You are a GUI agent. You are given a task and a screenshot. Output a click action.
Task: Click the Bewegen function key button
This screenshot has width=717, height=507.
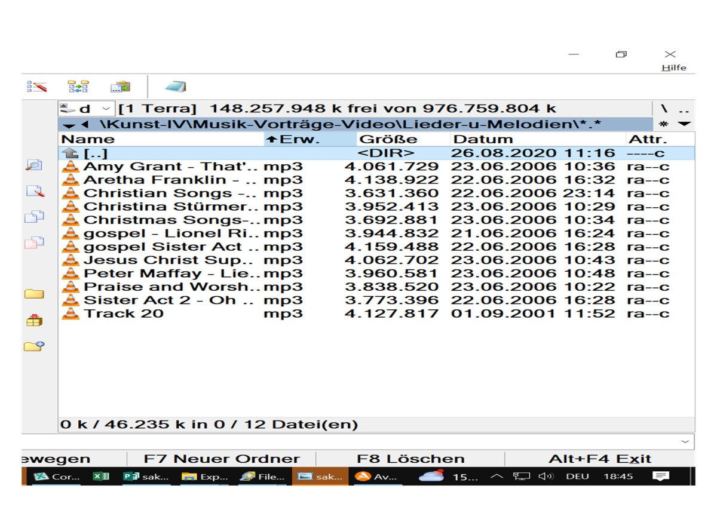point(74,459)
